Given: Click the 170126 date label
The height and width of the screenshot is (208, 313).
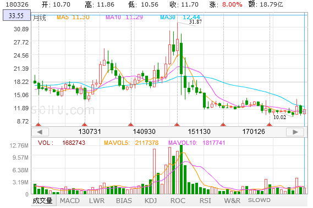Looking at the screenshot, I should tap(254, 132).
